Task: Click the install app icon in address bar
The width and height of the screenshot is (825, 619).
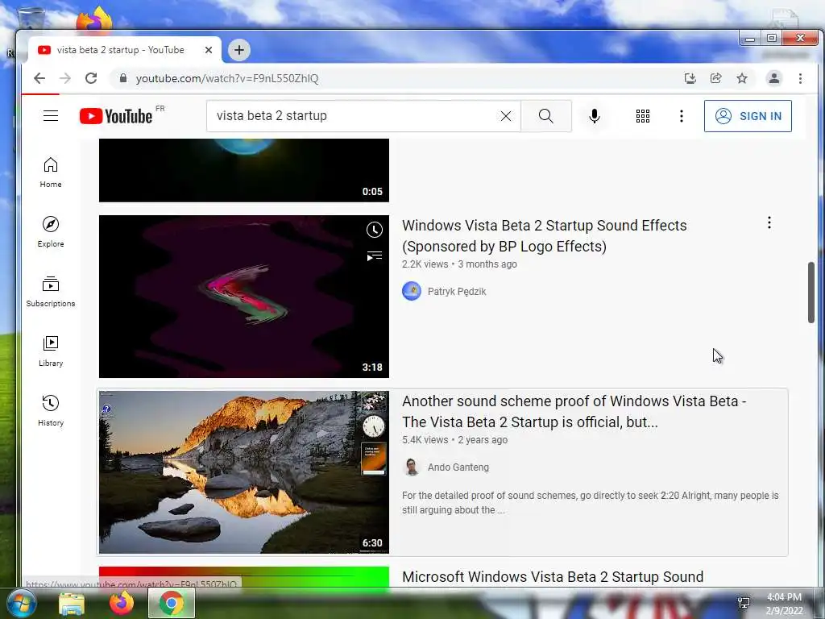Action: 690,78
